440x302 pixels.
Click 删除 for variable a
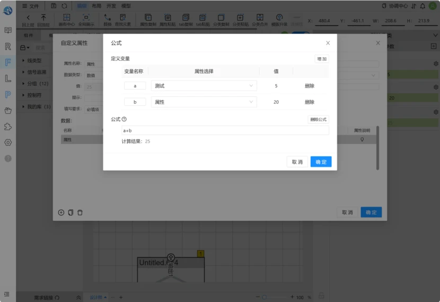(310, 86)
